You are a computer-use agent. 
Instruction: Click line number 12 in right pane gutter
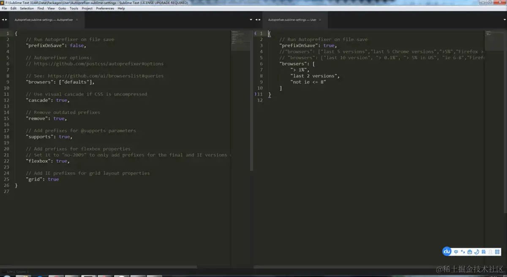[x=260, y=100]
